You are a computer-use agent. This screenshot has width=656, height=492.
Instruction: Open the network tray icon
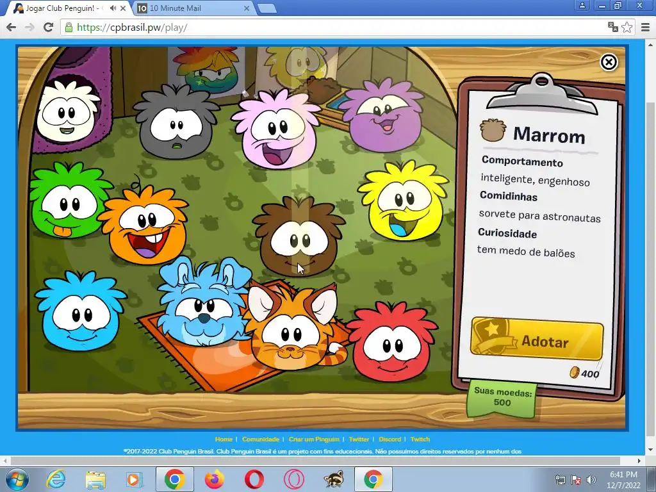coord(560,480)
